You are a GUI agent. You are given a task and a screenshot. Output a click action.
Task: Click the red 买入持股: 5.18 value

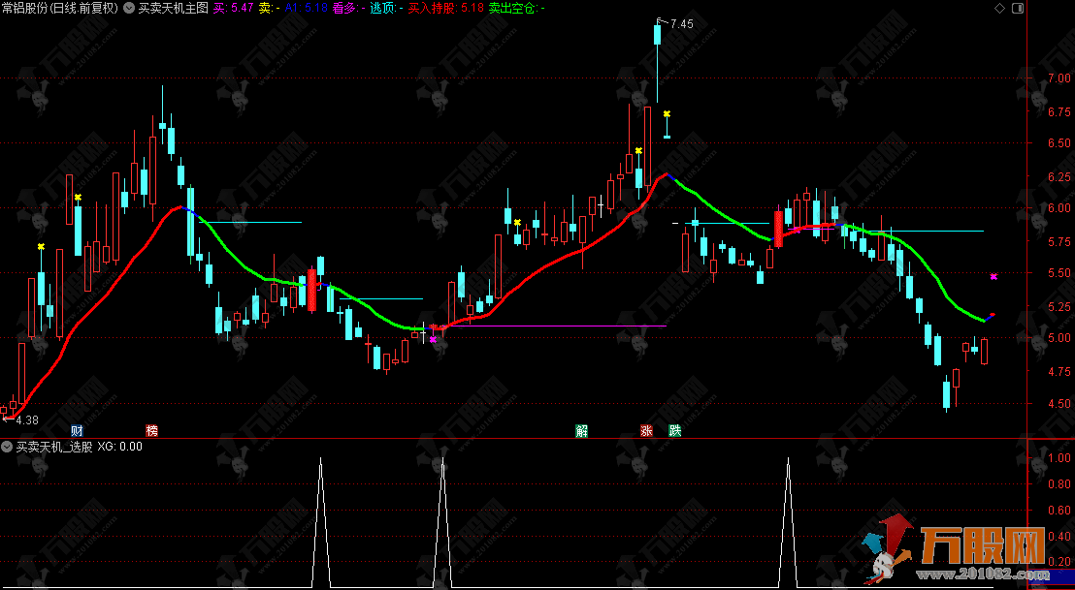coord(445,8)
